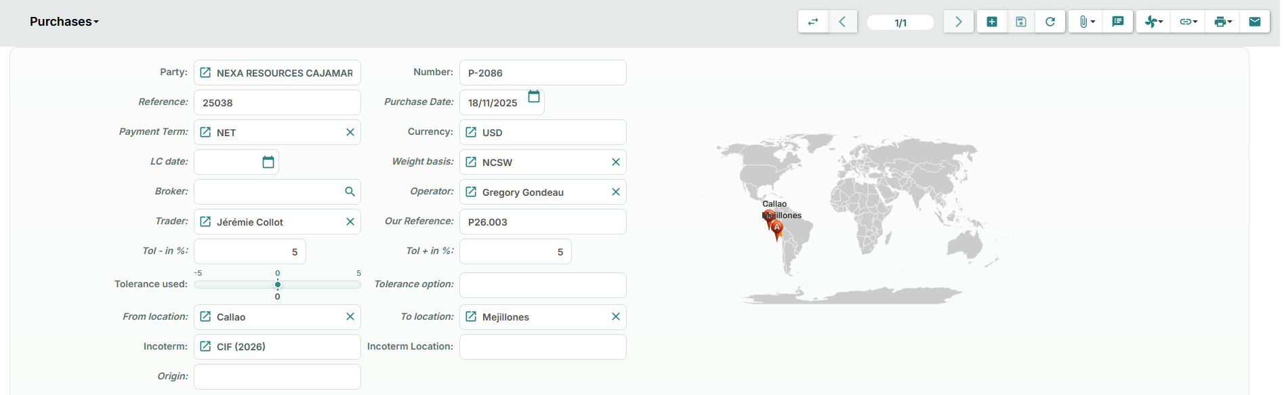1284x395 pixels.
Task: Expand the attachment paperclip dropdown
Action: point(1086,22)
